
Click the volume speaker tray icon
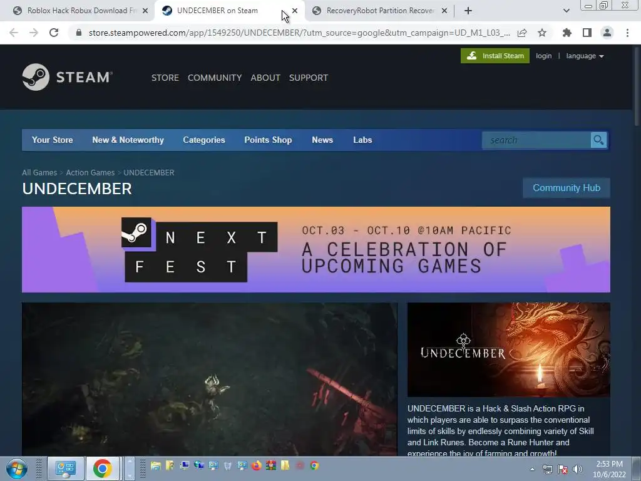578,469
